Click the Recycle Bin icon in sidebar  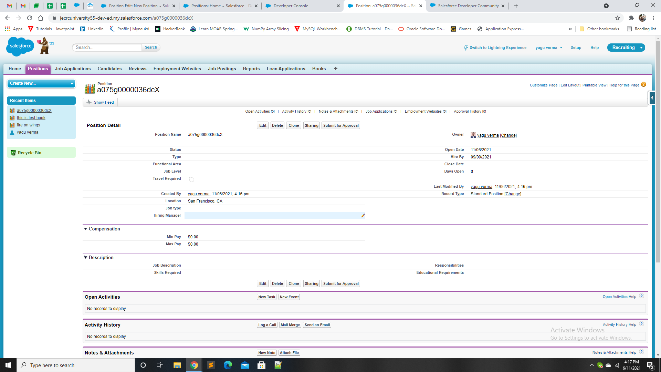13,153
